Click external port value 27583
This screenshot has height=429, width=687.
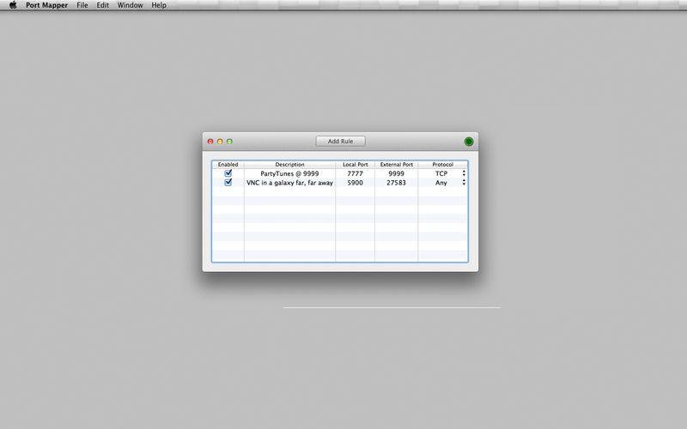point(397,183)
